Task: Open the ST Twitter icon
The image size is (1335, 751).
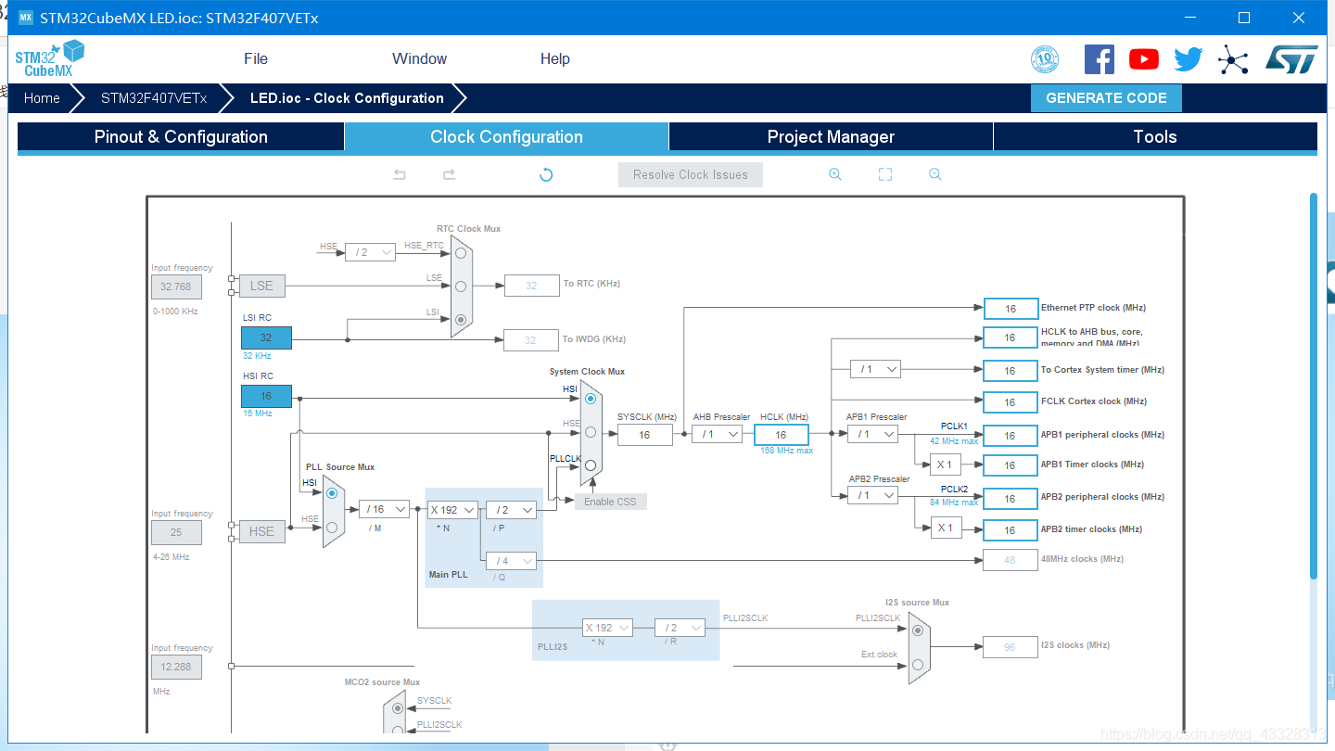Action: click(x=1189, y=59)
